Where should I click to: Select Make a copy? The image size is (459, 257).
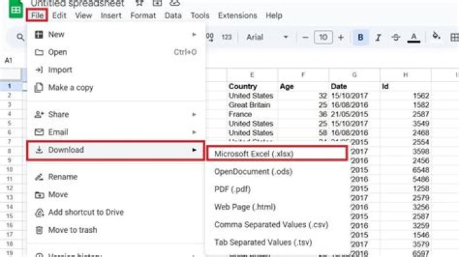coord(116,88)
